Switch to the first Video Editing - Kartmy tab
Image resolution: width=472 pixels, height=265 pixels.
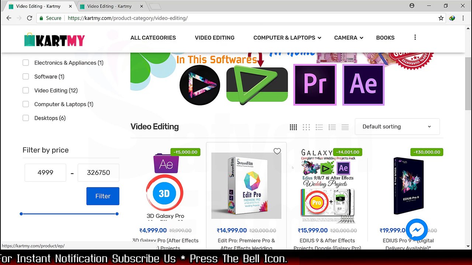(x=38, y=6)
